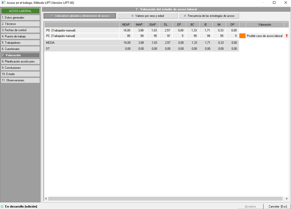Navigate to 4. Puesto de trabajo
The image size is (291, 209).
pos(20,36)
